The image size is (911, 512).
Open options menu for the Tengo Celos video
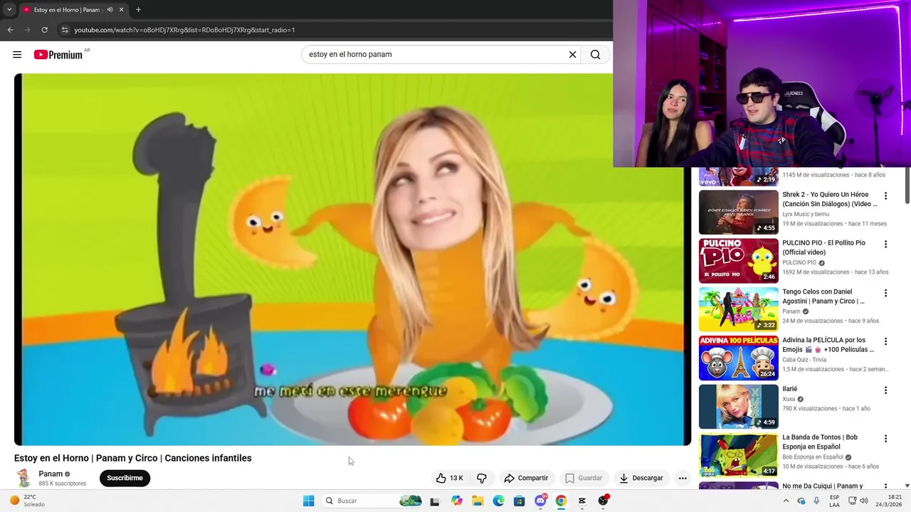coord(885,293)
